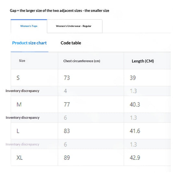Select the M size row label
The image size is (173, 173).
[x=19, y=105]
